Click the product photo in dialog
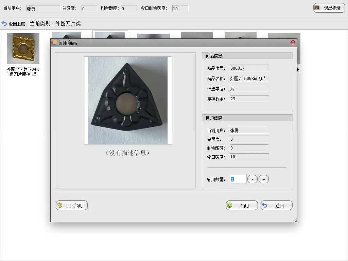Image resolution: width=348 pixels, height=261 pixels. [x=128, y=101]
